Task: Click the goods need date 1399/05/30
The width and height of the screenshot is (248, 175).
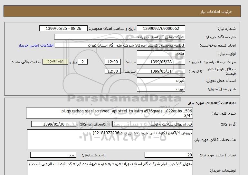Action: point(54,124)
